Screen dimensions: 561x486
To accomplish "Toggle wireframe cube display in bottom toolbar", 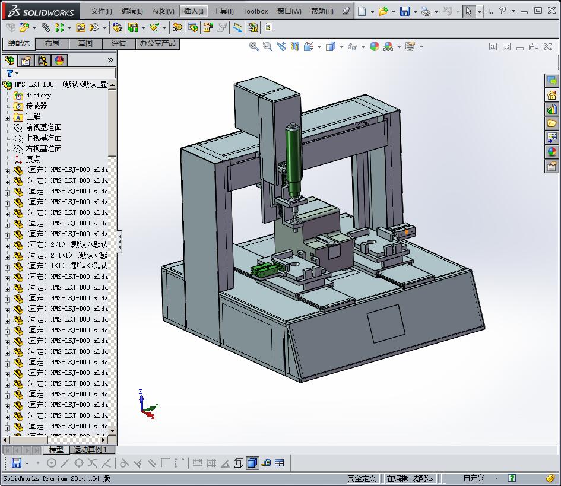I will coord(239,463).
